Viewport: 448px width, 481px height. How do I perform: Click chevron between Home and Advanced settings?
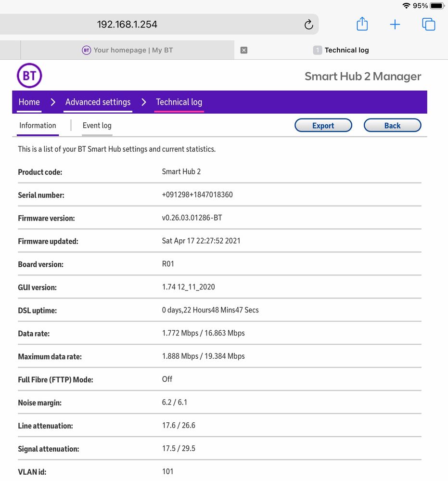pyautogui.click(x=53, y=102)
